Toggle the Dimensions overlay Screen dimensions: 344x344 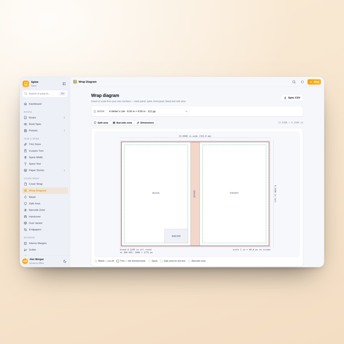click(x=145, y=123)
